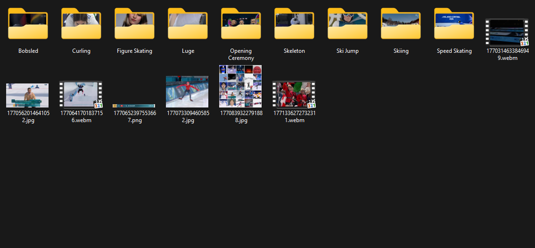Screen dimensions: 535x248
Task: Select collage image 1770839322791888.jpg thumbnail
Action: (240, 86)
